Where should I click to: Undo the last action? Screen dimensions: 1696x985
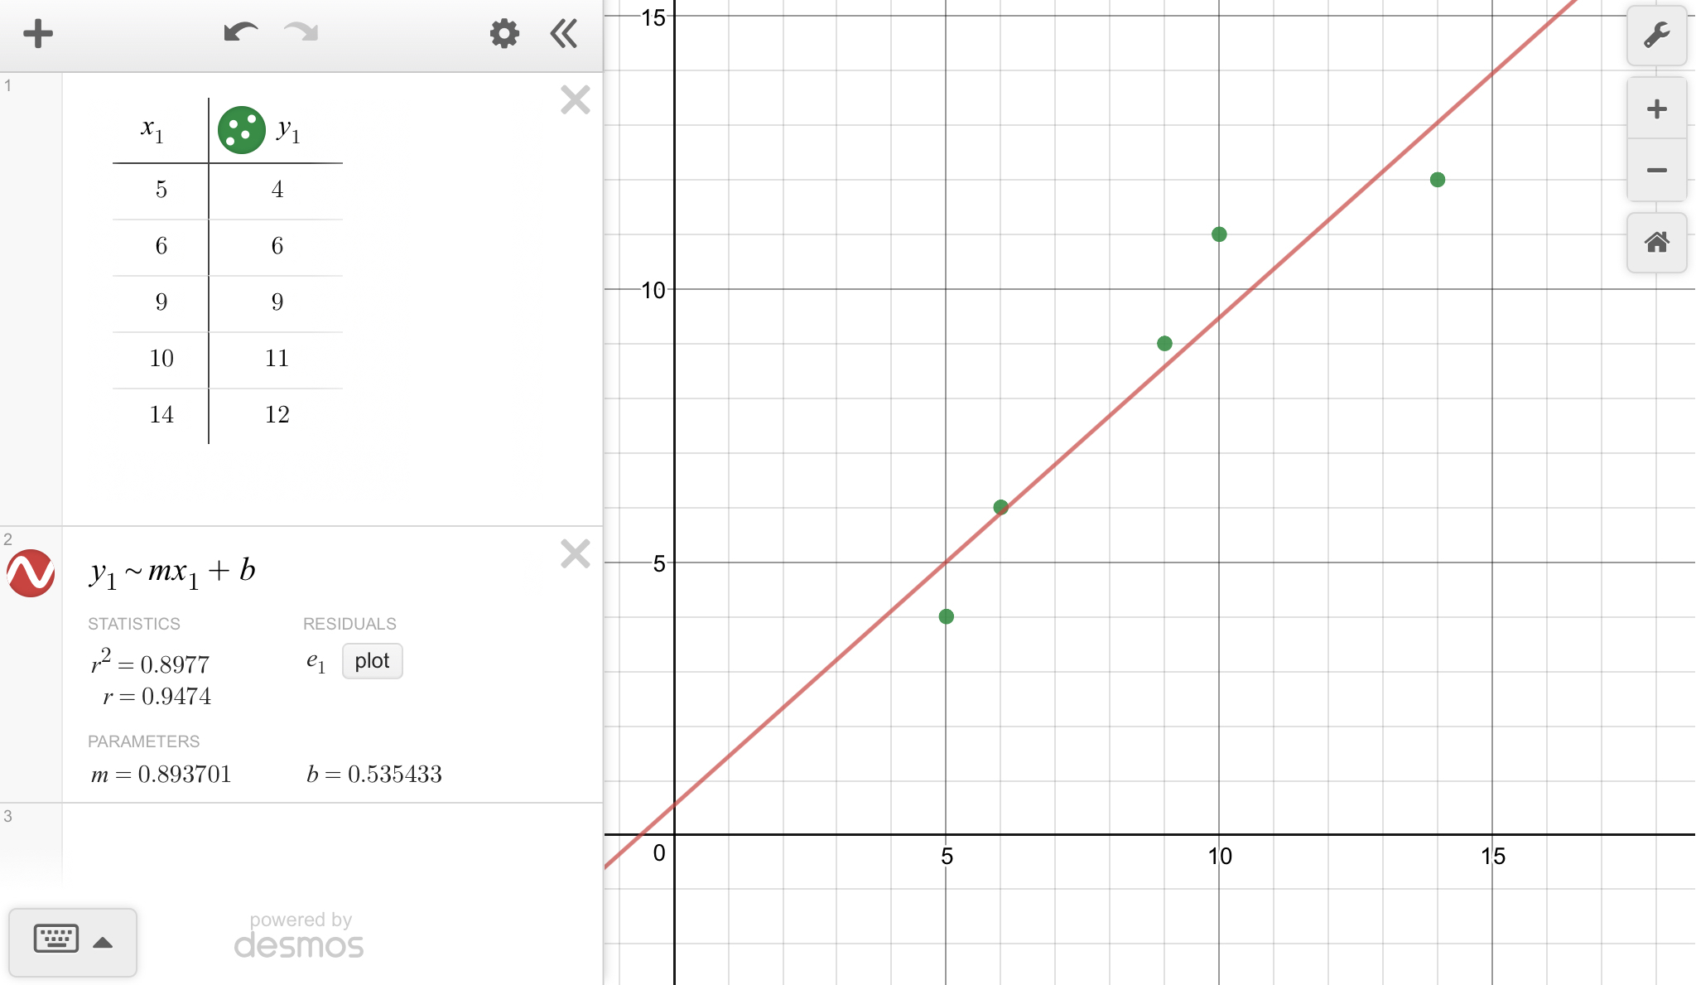coord(240,34)
